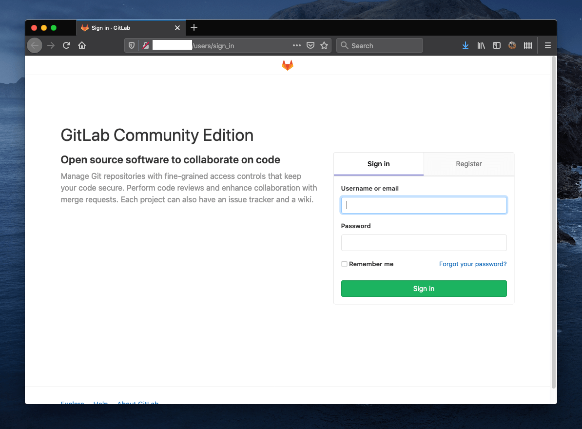Viewport: 582px width, 429px height.
Task: Open the page actions three-dot menu
Action: [296, 46]
